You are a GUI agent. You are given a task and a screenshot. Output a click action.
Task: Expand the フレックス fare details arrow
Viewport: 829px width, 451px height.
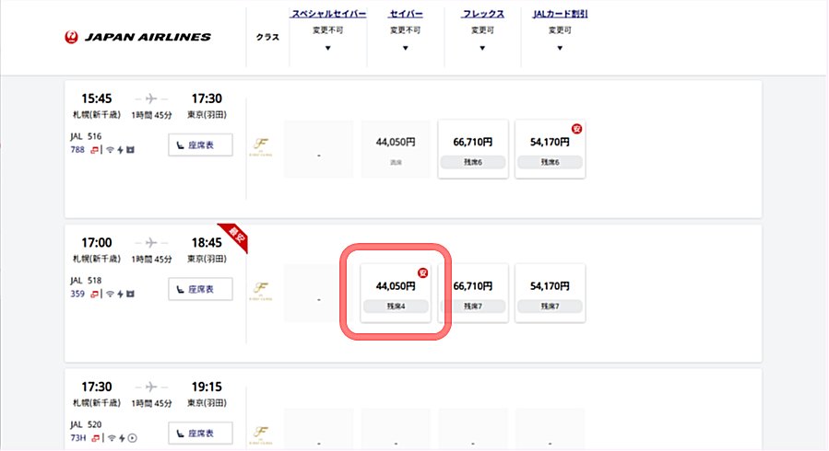pyautogui.click(x=482, y=48)
